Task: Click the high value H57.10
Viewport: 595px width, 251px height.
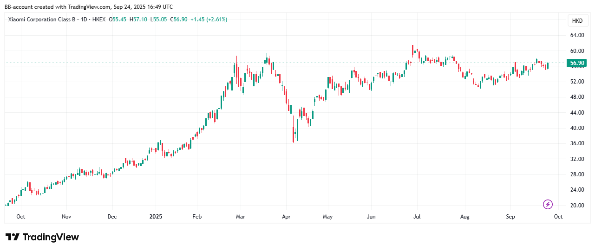Action: (138, 19)
